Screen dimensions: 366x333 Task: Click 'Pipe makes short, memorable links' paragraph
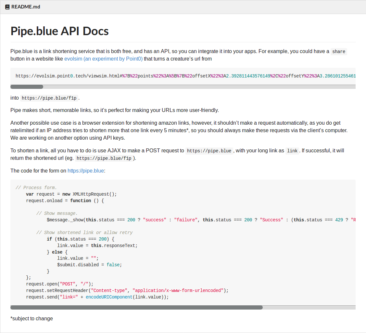115,110
